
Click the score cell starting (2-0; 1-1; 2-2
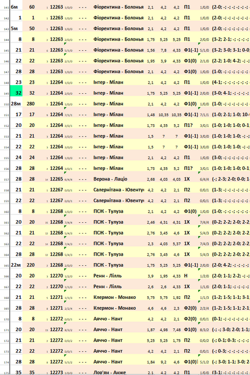pos(231,276)
